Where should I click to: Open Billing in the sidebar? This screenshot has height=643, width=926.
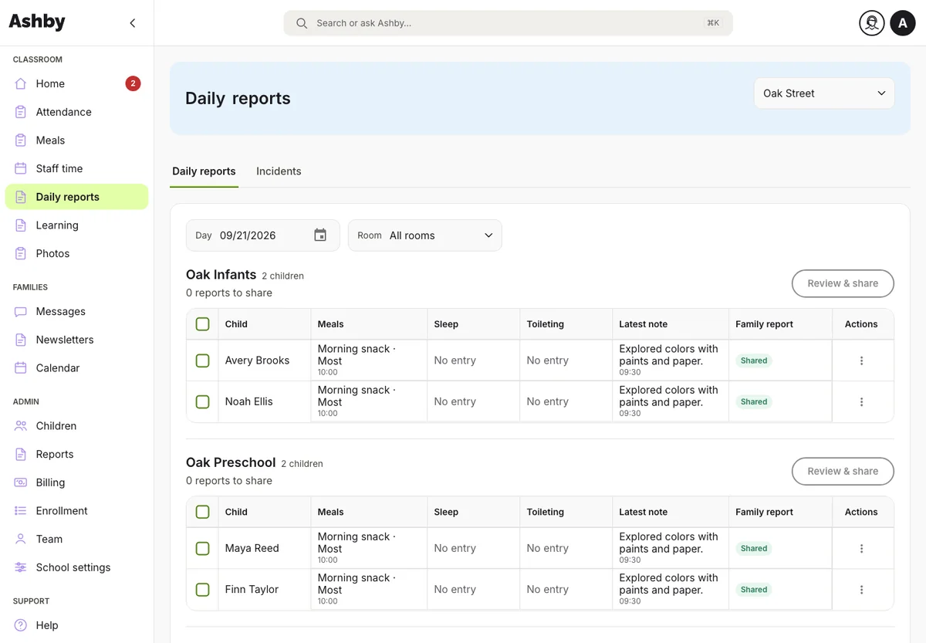pos(76,482)
